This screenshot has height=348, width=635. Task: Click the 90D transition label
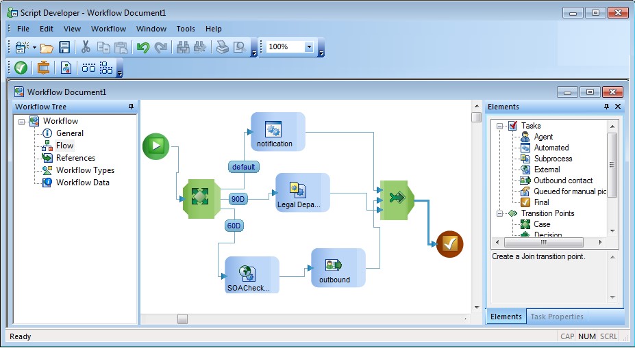[x=238, y=199]
